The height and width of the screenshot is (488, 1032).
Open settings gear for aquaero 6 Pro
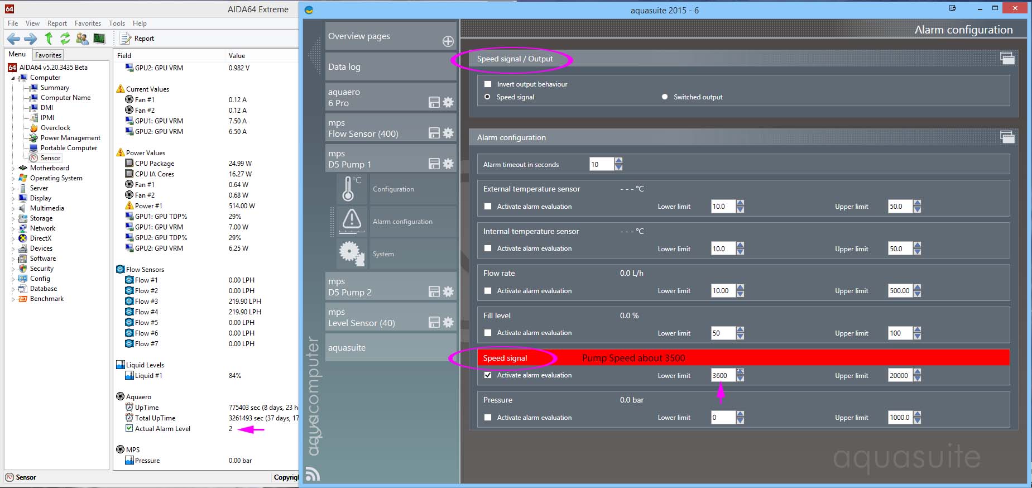click(x=448, y=102)
